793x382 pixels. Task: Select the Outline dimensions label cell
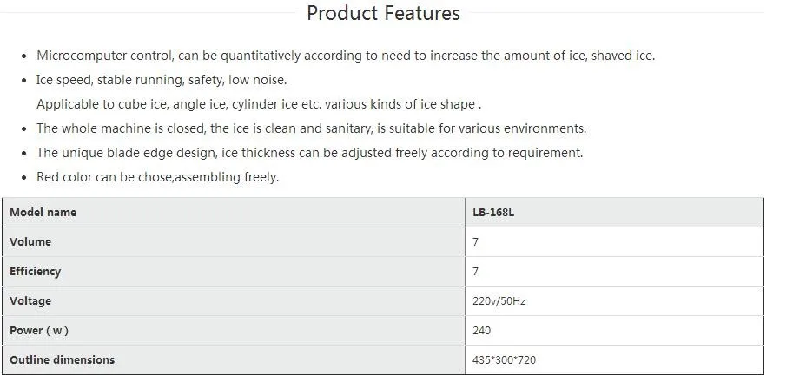(x=234, y=359)
